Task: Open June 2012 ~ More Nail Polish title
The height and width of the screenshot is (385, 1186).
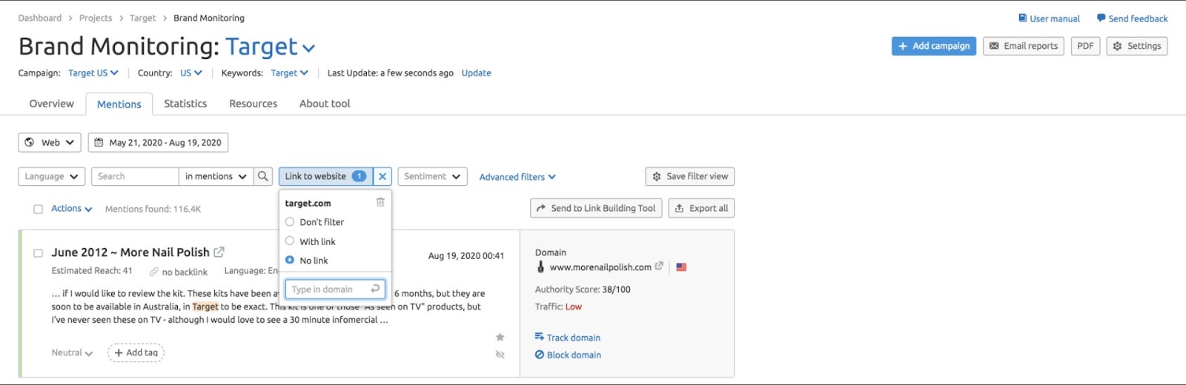Action: point(130,252)
